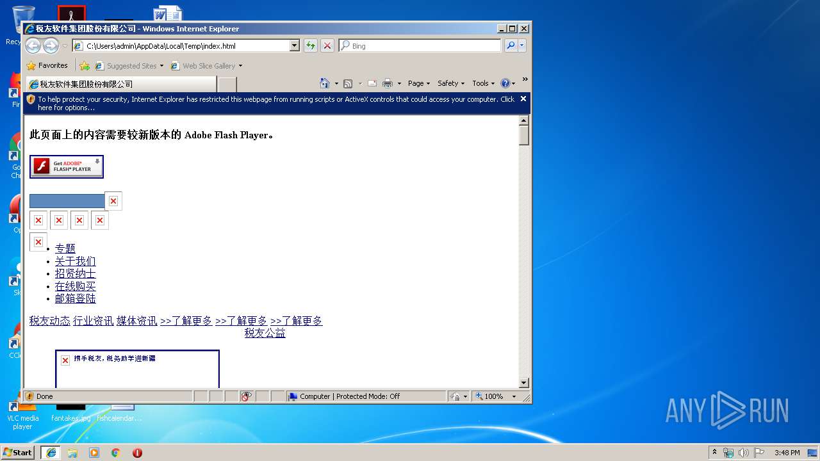Expand the address bar history dropdown

[295, 45]
